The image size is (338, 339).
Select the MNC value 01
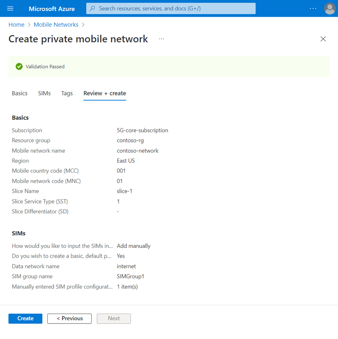coord(120,181)
